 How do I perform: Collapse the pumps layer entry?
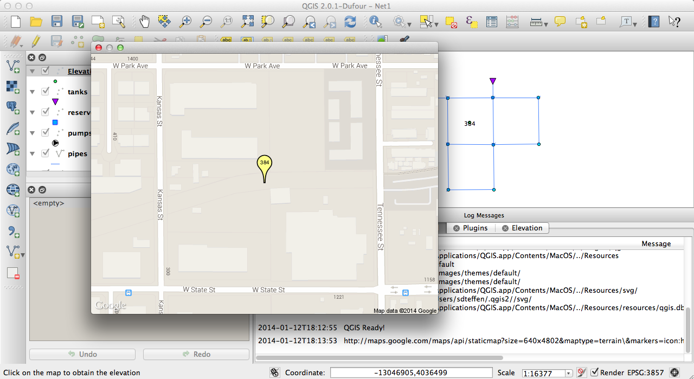(x=32, y=132)
